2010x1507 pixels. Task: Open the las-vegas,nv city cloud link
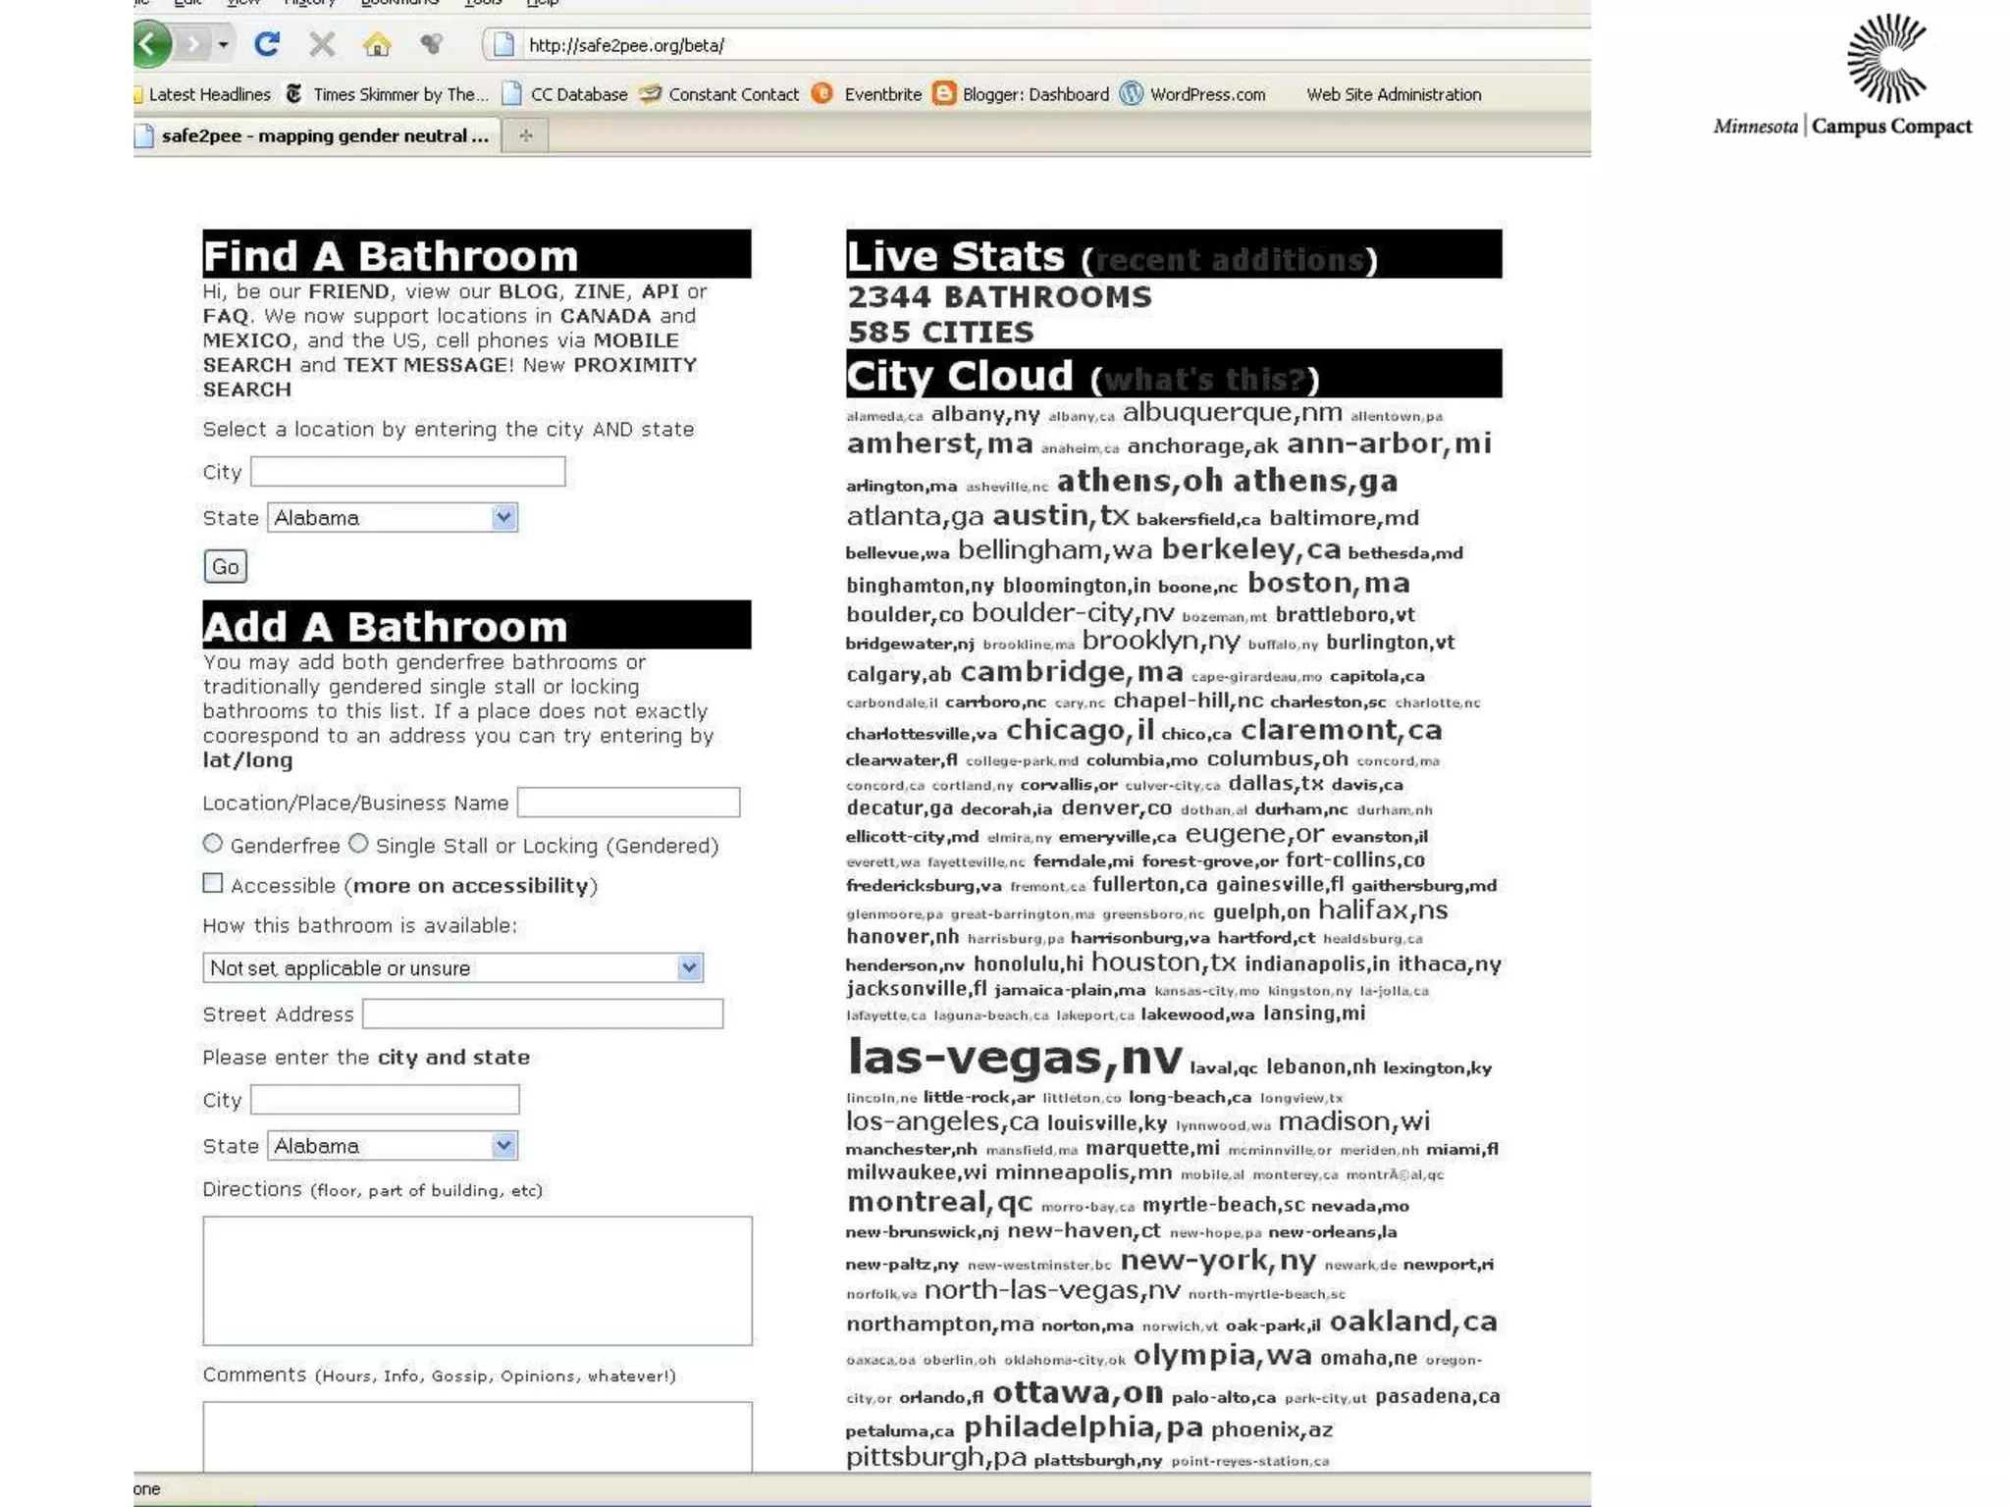tap(1014, 1057)
